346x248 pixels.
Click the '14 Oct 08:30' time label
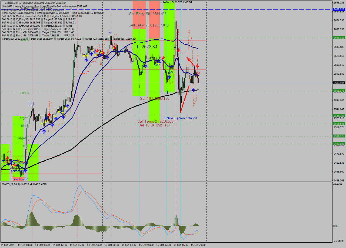click(42, 245)
